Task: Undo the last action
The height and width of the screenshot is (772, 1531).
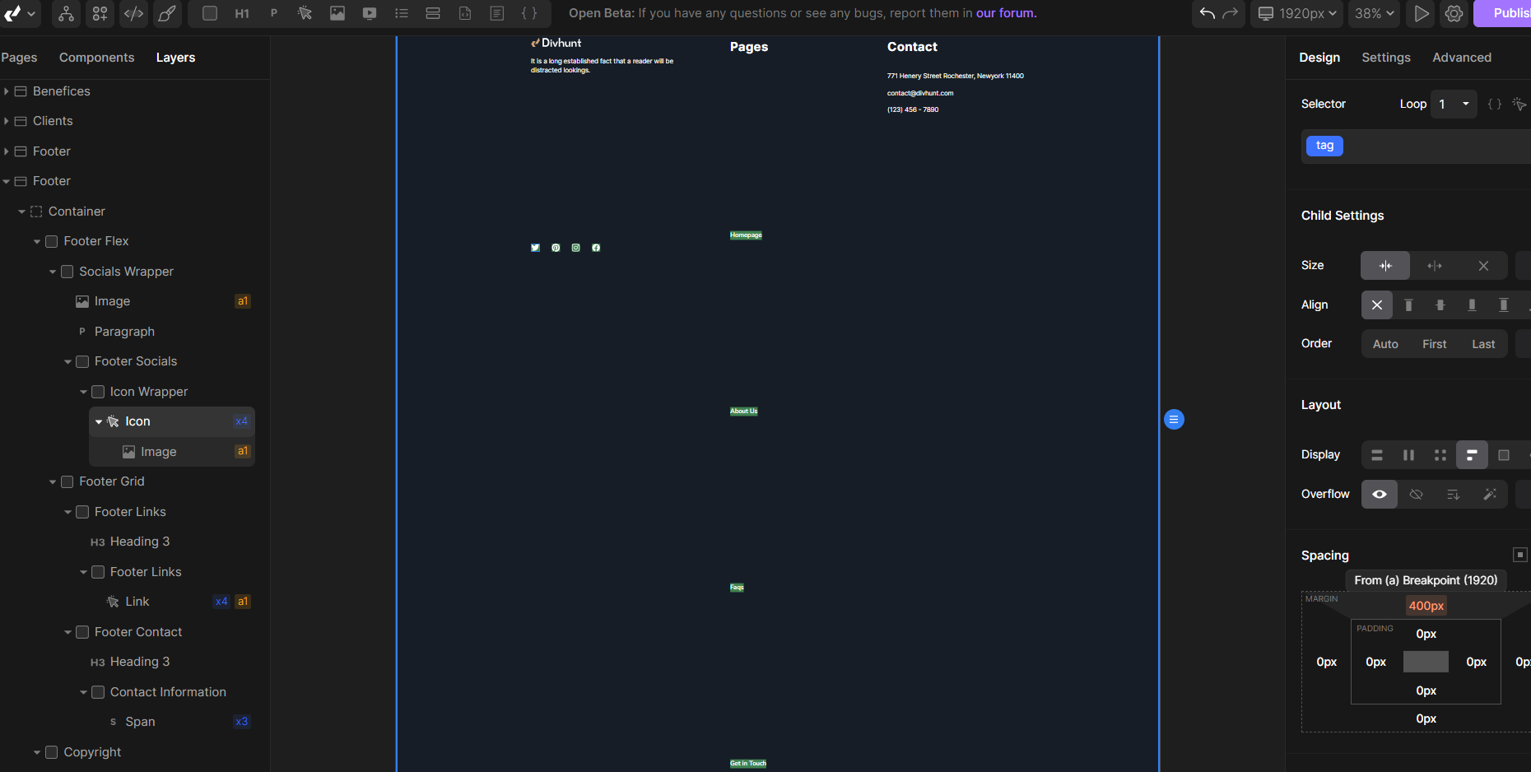Action: [1208, 13]
